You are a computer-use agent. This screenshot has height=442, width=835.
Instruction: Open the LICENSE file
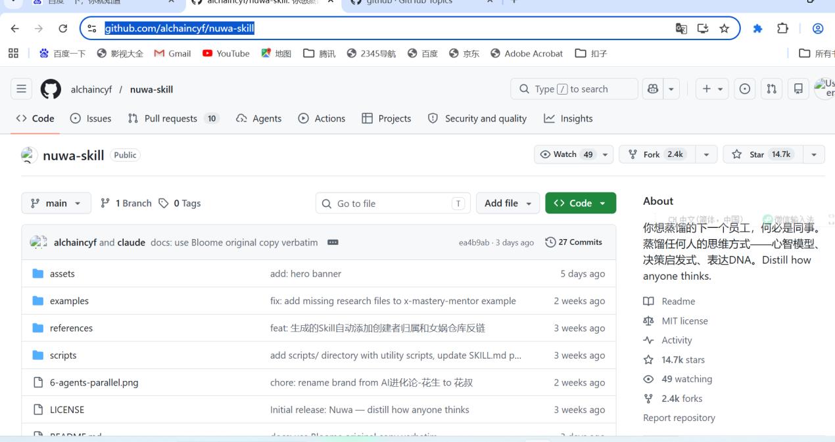pyautogui.click(x=67, y=410)
